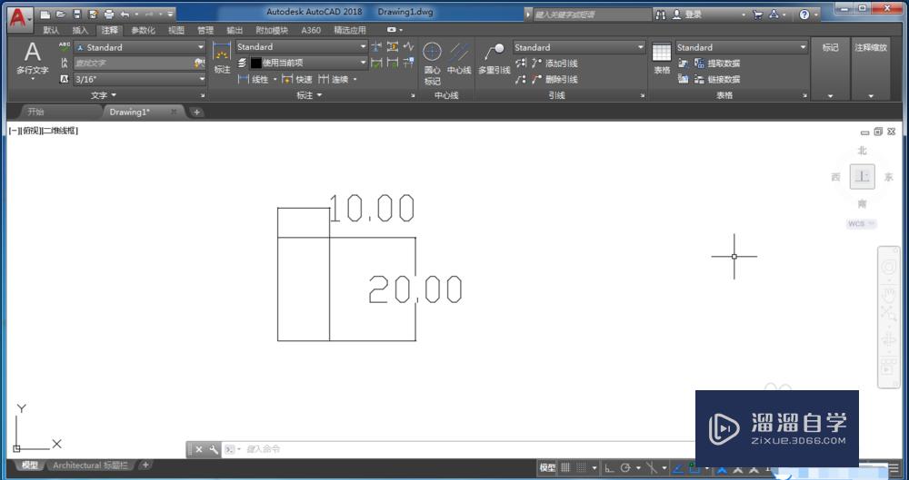Toggle grid display in status bar
The width and height of the screenshot is (909, 480).
click(x=565, y=467)
